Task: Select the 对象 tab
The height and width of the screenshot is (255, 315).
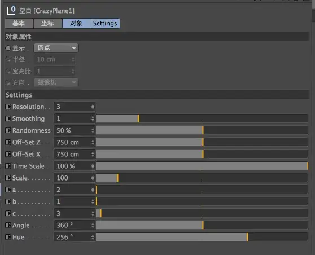Action: 77,23
